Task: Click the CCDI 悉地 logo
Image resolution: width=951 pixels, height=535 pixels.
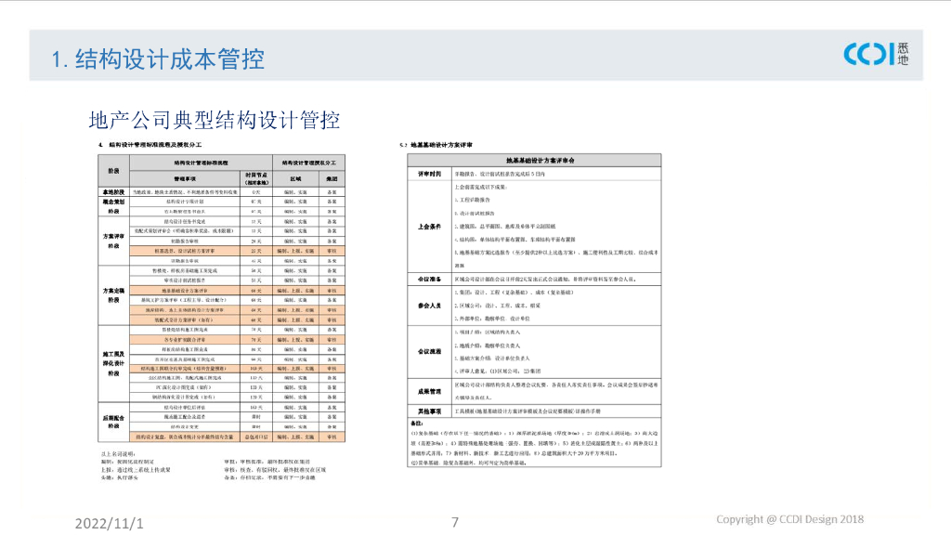Action: coord(876,54)
